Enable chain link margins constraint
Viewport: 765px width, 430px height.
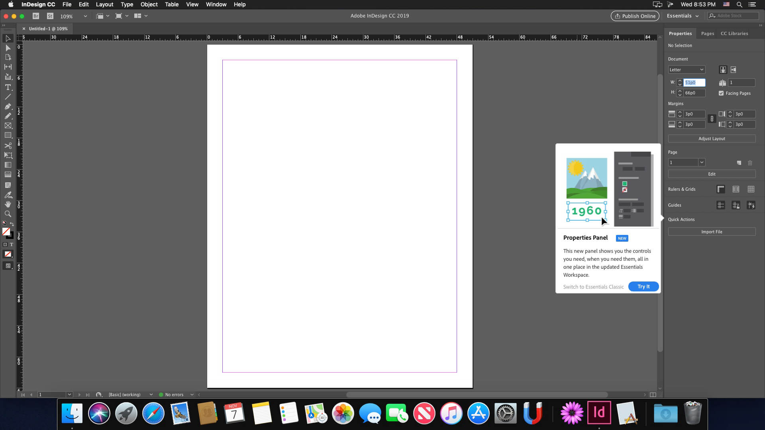[712, 119]
